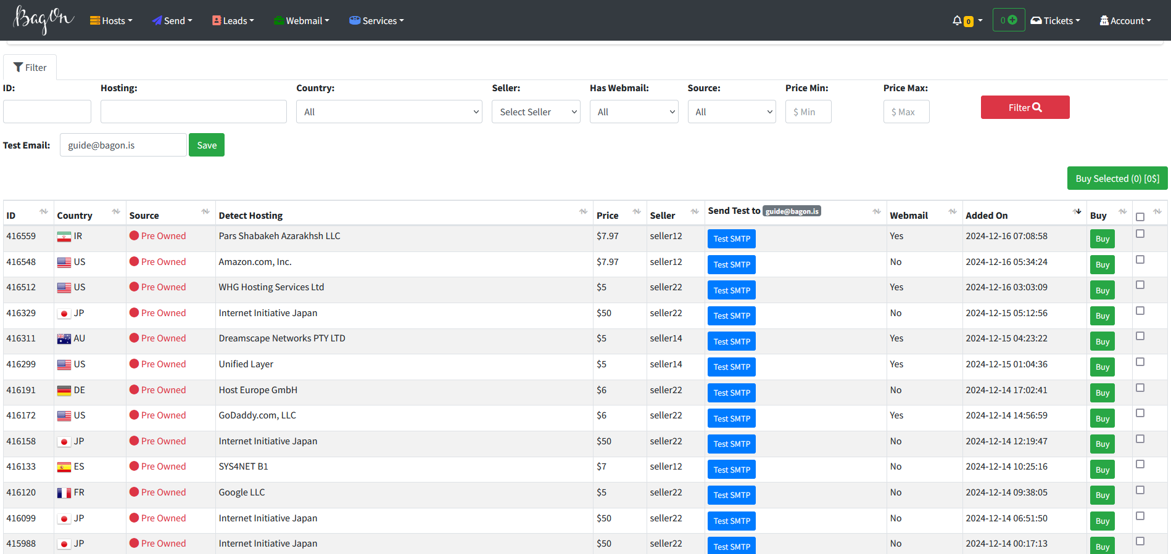Sort table by Country column arrows
Viewport: 1171px width, 554px height.
(x=116, y=211)
